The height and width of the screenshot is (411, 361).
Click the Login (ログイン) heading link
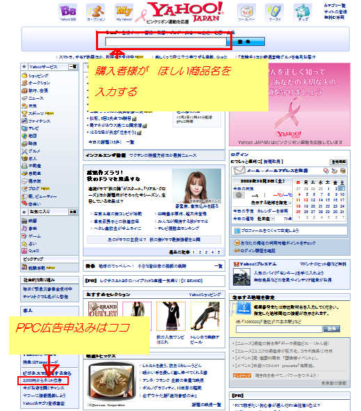(239, 155)
